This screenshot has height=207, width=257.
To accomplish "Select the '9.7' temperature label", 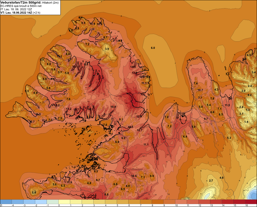I will pyautogui.click(x=206, y=119).
